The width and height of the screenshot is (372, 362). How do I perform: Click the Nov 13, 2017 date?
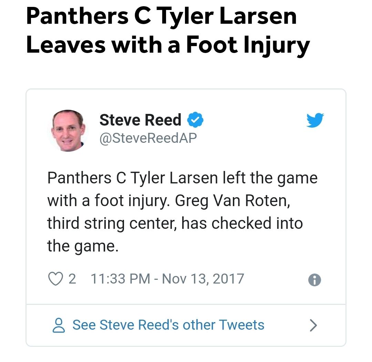(203, 279)
